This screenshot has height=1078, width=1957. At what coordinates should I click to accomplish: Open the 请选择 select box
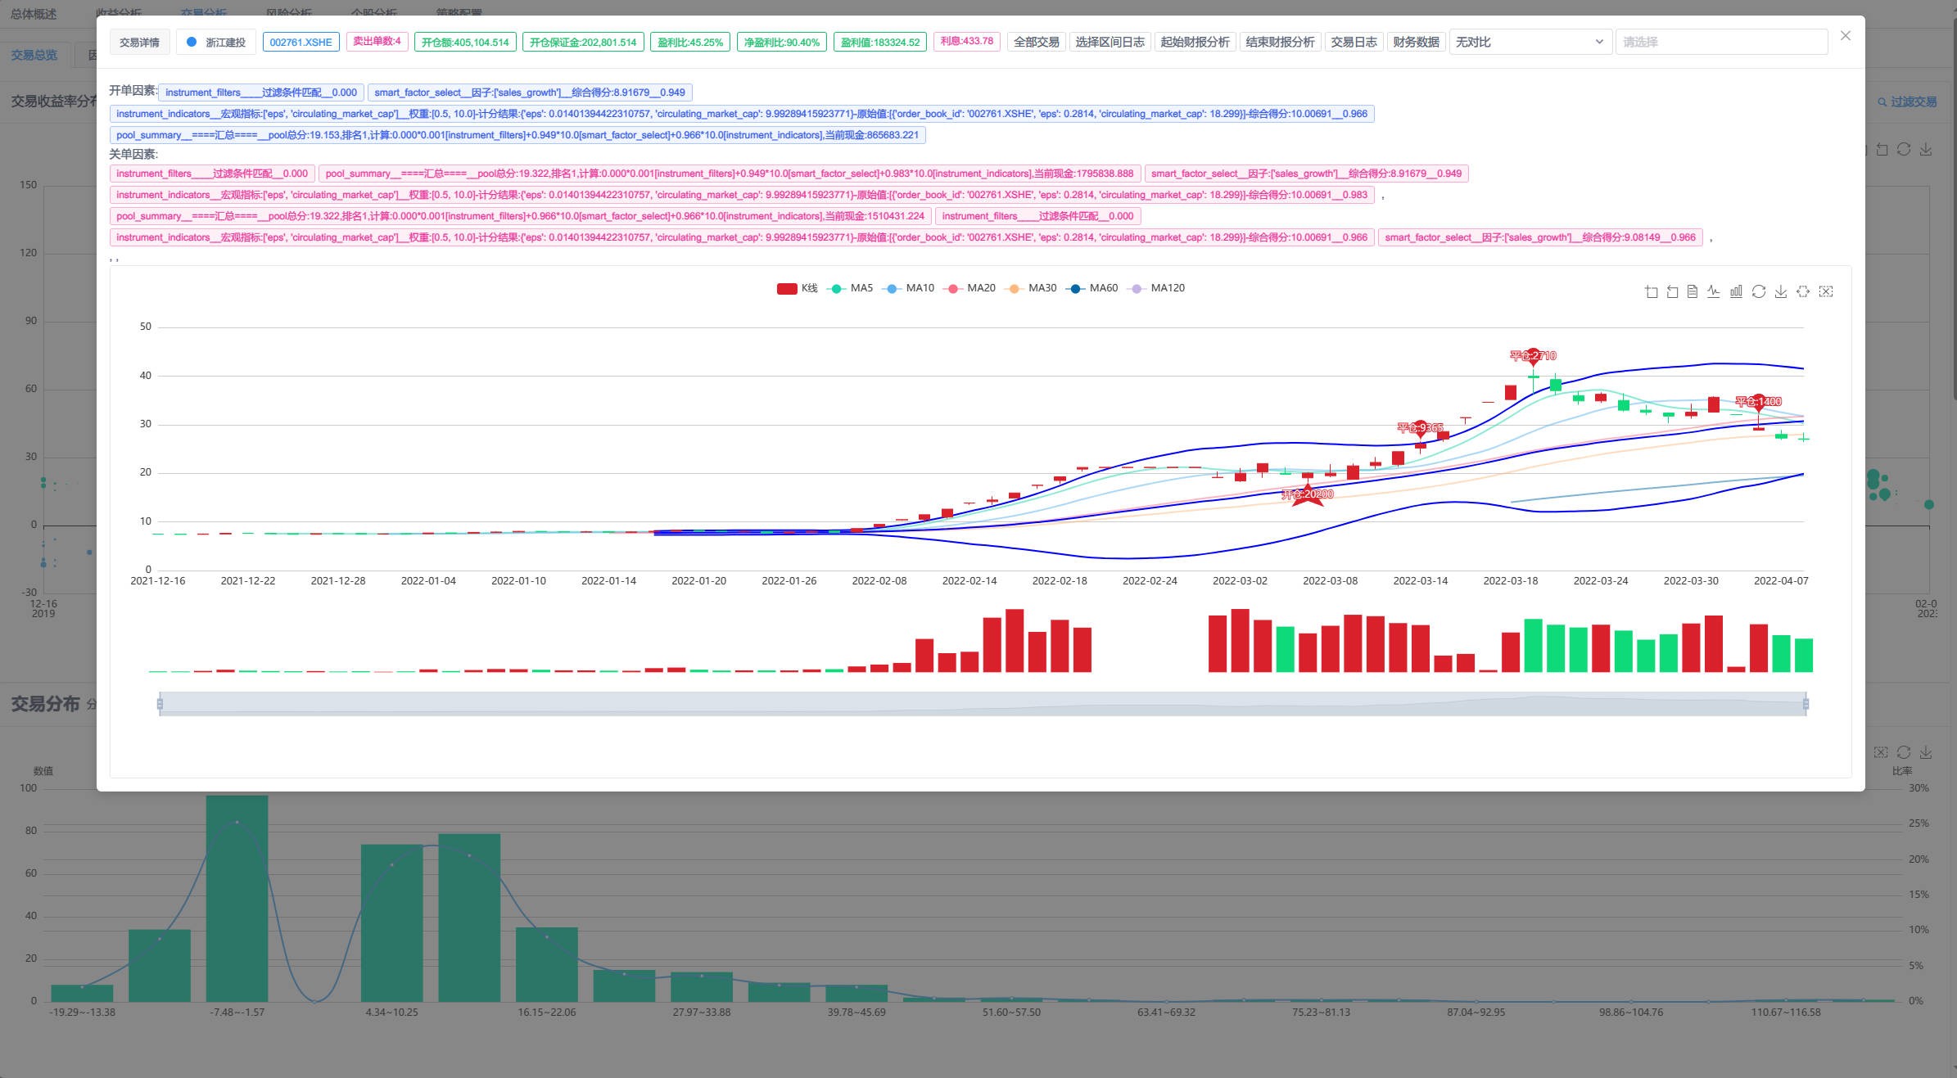[x=1720, y=42]
